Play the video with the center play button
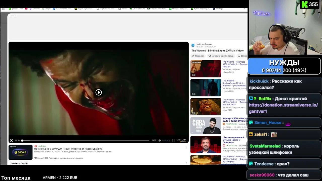Image resolution: width=322 pixels, height=181 pixels. coord(99,92)
